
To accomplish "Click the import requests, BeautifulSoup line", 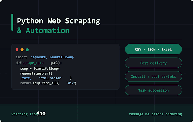I will 45,57.
